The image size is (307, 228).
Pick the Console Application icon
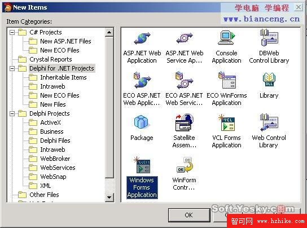pyautogui.click(x=226, y=38)
